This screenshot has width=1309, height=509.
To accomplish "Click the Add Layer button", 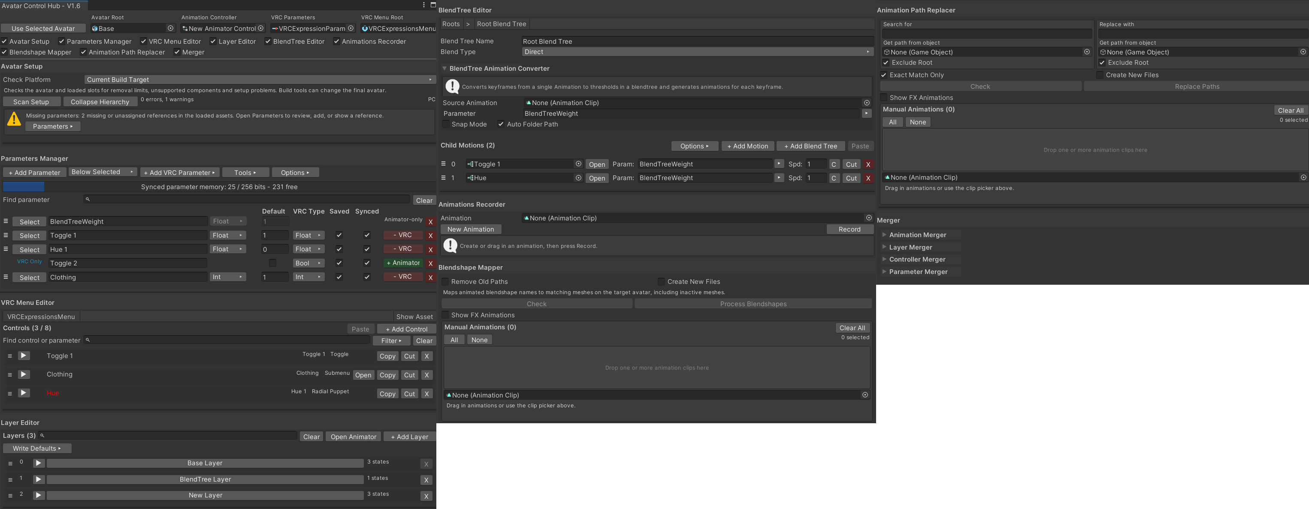I will (x=410, y=437).
